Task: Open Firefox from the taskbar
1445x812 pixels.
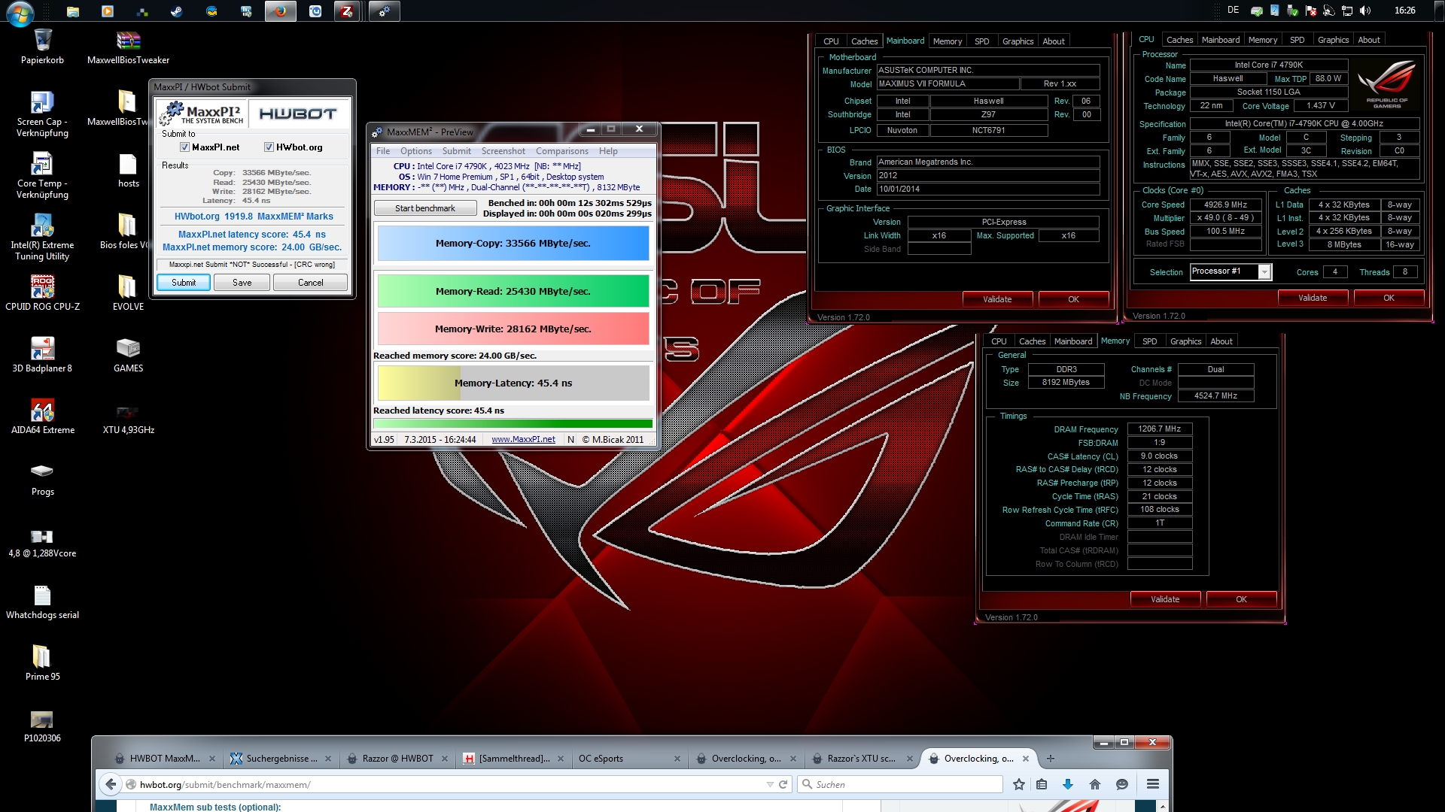Action: 280,11
